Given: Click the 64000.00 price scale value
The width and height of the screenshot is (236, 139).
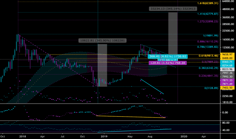Looking at the screenshot, I should pyautogui.click(x=228, y=1).
